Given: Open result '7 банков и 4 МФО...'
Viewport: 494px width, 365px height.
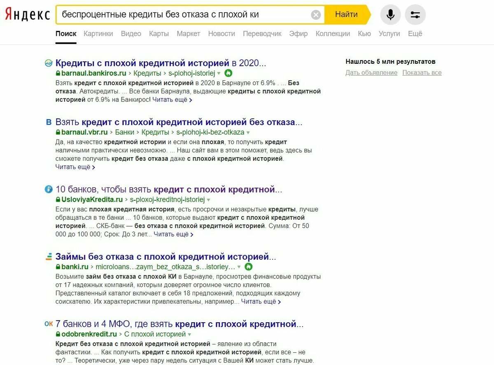Looking at the screenshot, I should (x=179, y=324).
